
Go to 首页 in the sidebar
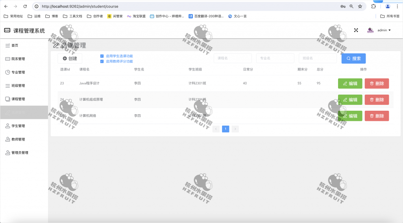(24, 46)
